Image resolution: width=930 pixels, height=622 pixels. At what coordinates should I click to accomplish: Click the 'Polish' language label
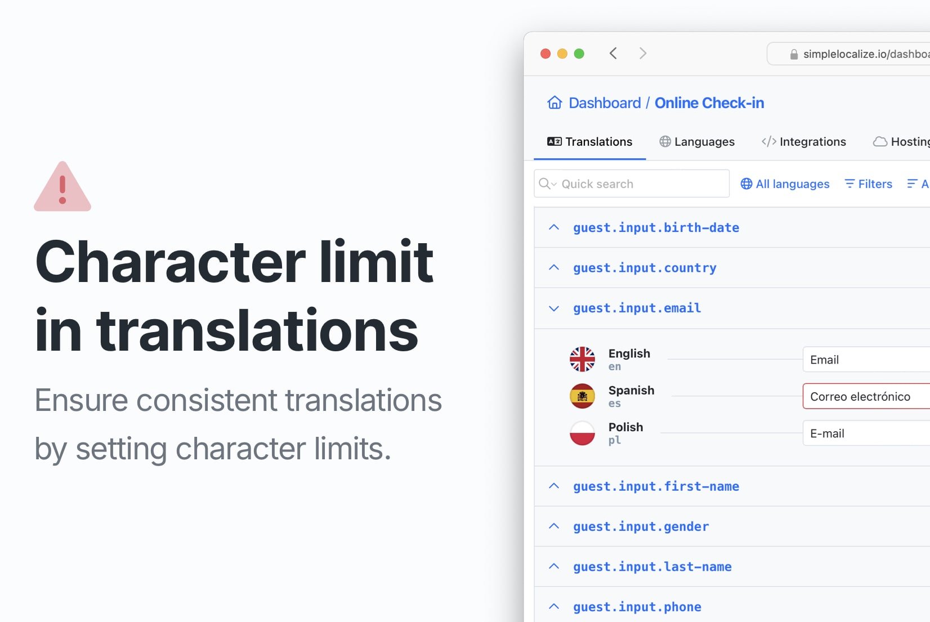[x=625, y=427]
